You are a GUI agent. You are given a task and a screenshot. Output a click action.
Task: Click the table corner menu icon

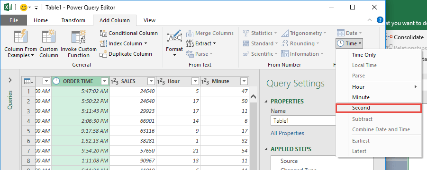pos(28,81)
